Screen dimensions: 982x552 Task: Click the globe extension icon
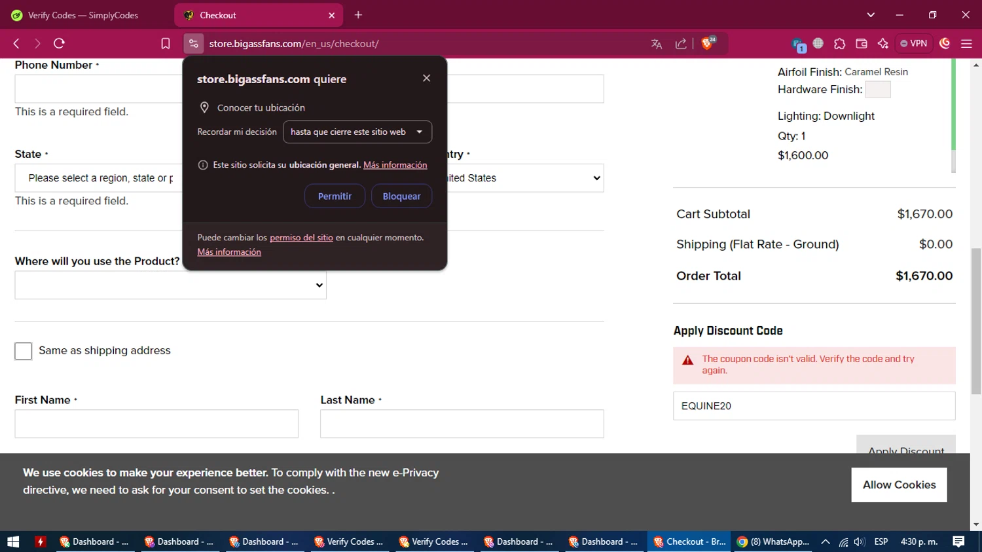[x=818, y=43]
